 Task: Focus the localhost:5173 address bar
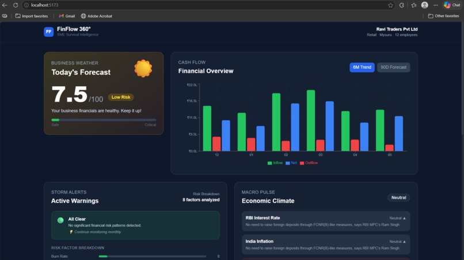(x=207, y=5)
